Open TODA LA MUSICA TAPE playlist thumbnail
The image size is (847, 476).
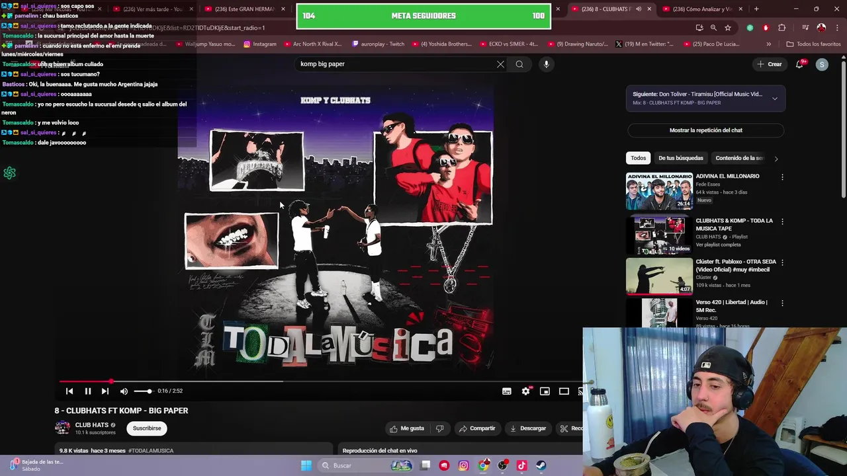[659, 235]
